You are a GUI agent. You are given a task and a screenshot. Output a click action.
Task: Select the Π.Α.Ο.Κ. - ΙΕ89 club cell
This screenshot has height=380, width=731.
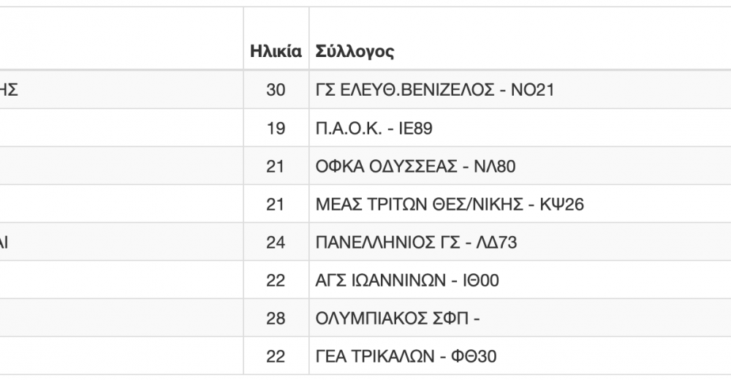(375, 128)
